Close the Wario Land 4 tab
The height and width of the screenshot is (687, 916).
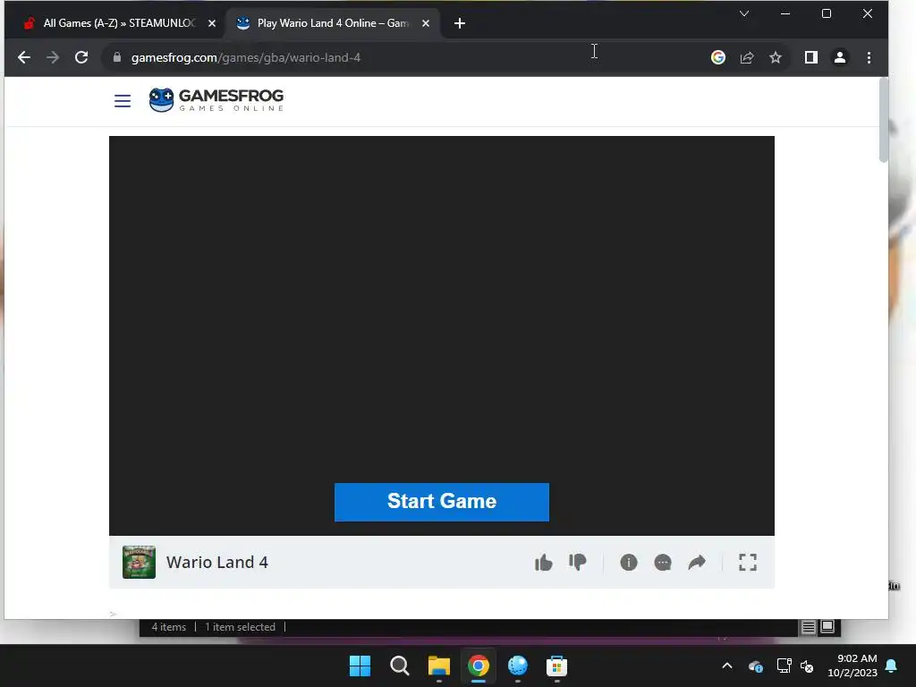(x=426, y=23)
